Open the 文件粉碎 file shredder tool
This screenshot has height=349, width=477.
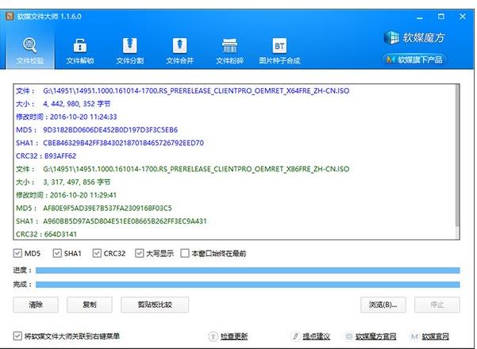pyautogui.click(x=229, y=51)
